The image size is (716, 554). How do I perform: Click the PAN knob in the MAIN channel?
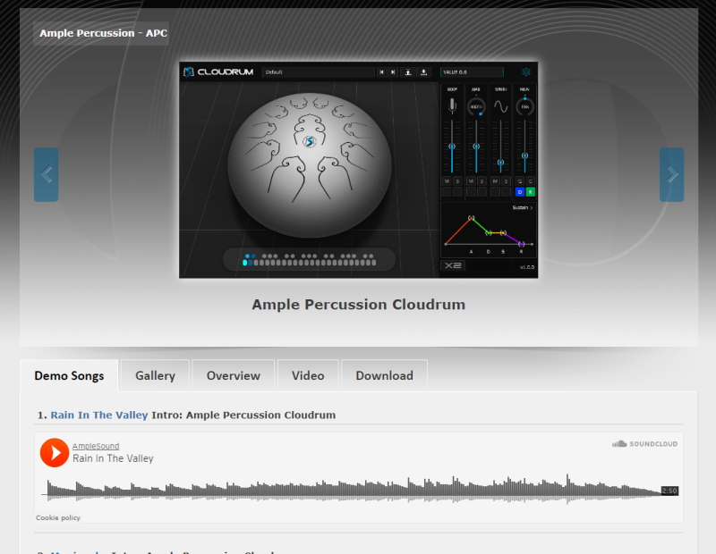(x=525, y=106)
